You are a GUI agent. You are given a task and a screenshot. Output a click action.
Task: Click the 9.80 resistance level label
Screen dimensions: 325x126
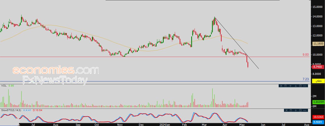point(305,55)
